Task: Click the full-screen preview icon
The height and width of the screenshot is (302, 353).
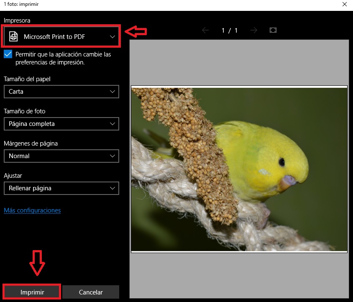Action: [273, 30]
